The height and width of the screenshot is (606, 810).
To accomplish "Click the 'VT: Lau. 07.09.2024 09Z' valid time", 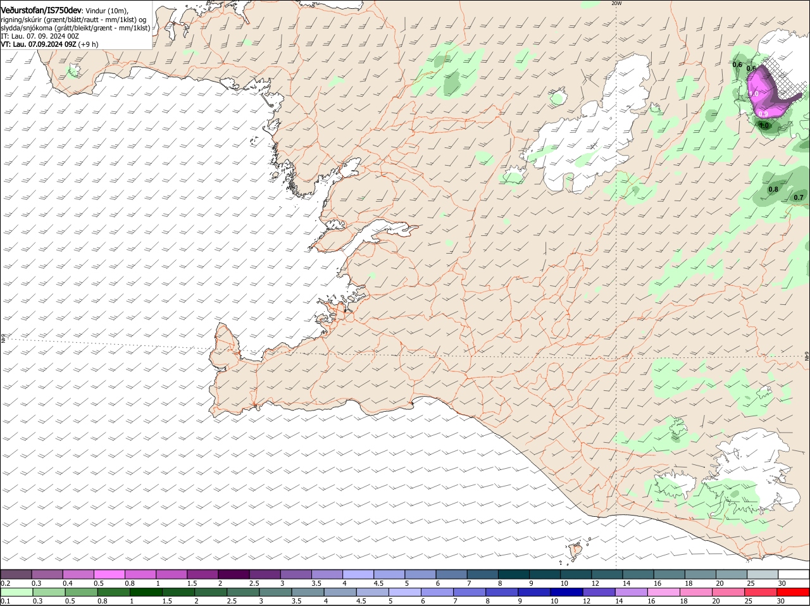I will tap(39, 44).
